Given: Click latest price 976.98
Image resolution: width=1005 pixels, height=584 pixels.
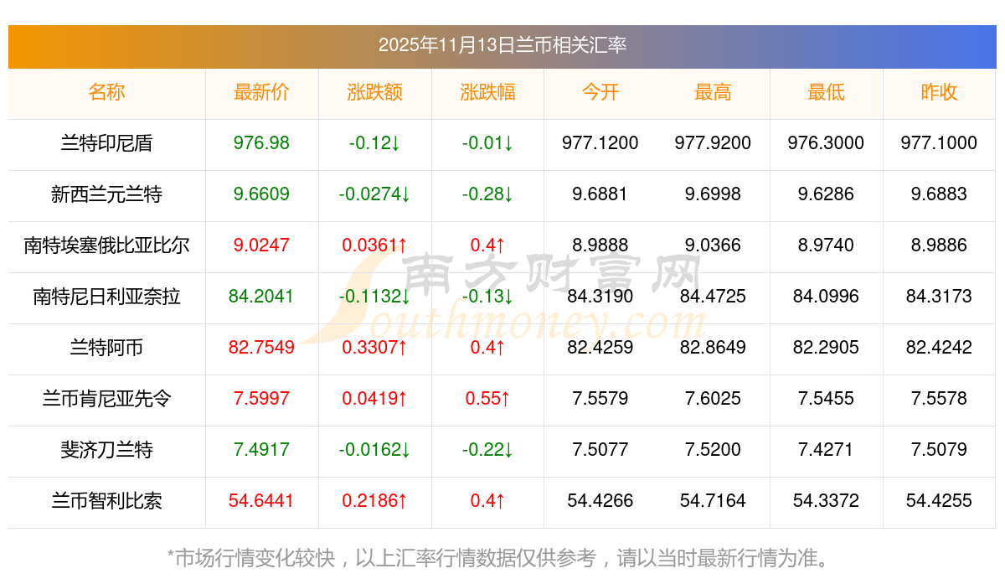Looking at the screenshot, I should pyautogui.click(x=261, y=143).
